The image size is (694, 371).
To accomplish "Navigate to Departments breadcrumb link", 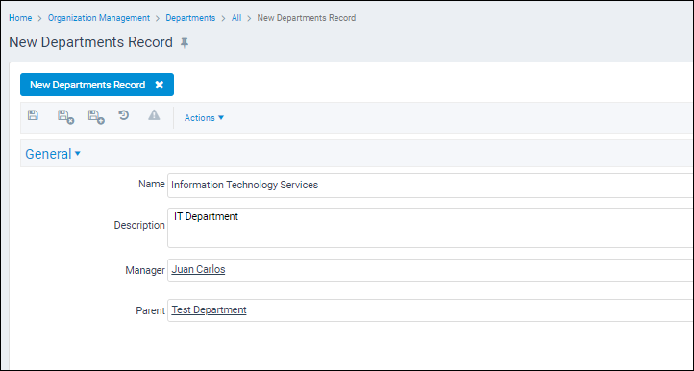I will click(190, 18).
